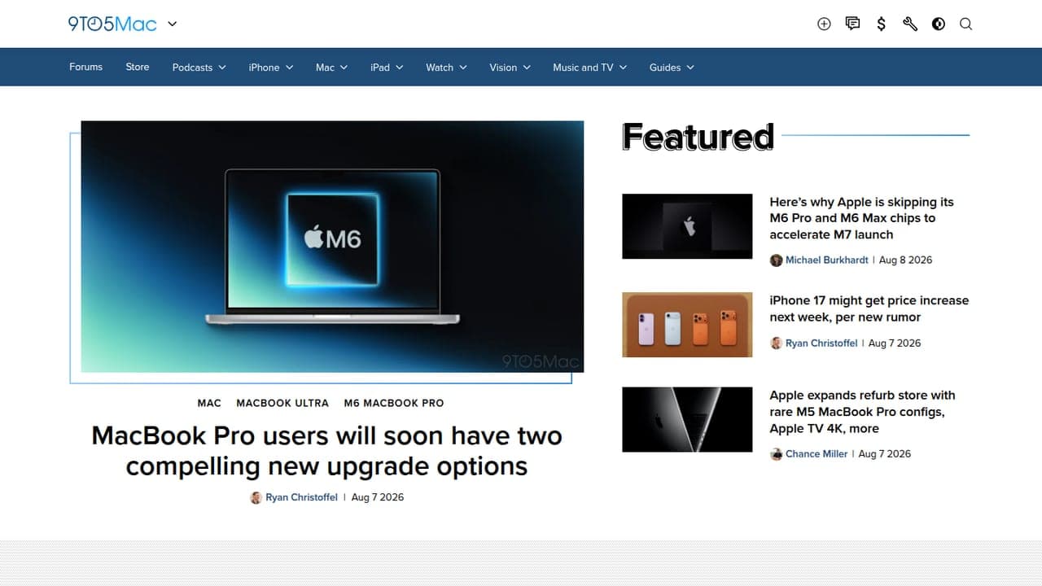The height and width of the screenshot is (586, 1042).
Task: Open Michael Burkhardt's author page
Action: pos(829,260)
